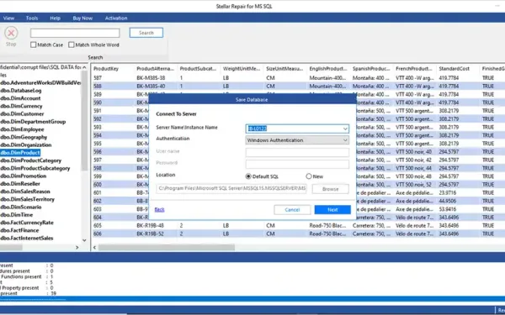Enable the Match Whole Word checkbox

click(72, 45)
